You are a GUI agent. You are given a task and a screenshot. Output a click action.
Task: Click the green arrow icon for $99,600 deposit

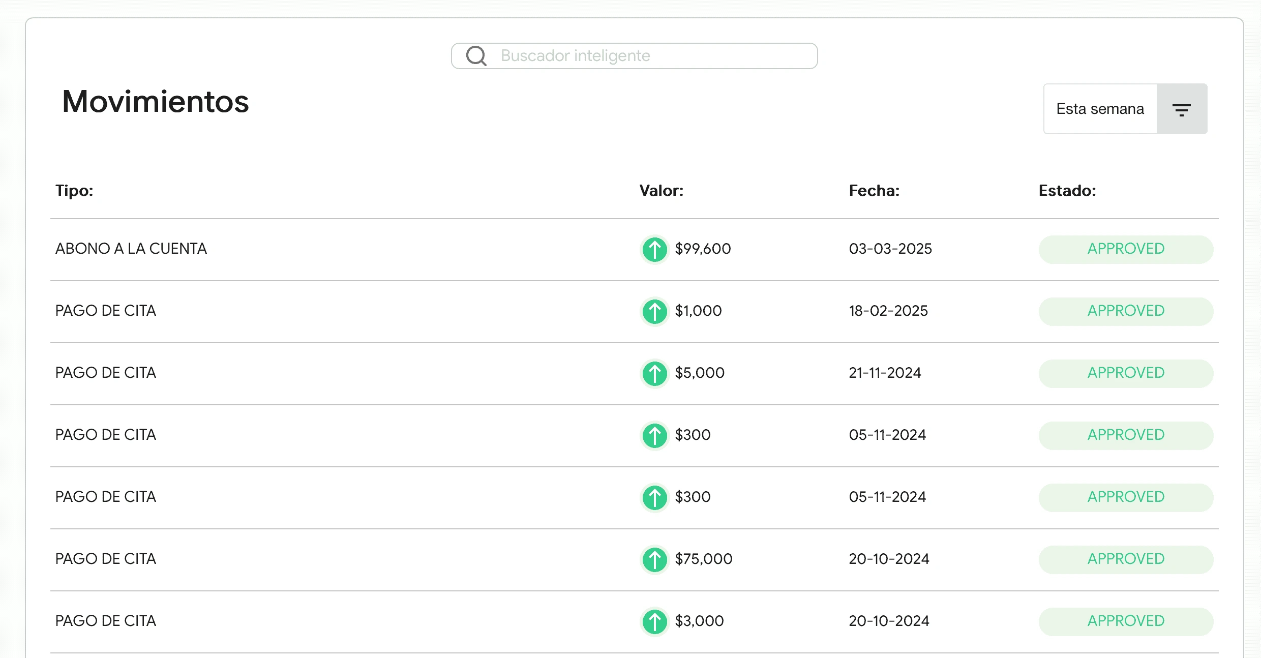pyautogui.click(x=654, y=249)
